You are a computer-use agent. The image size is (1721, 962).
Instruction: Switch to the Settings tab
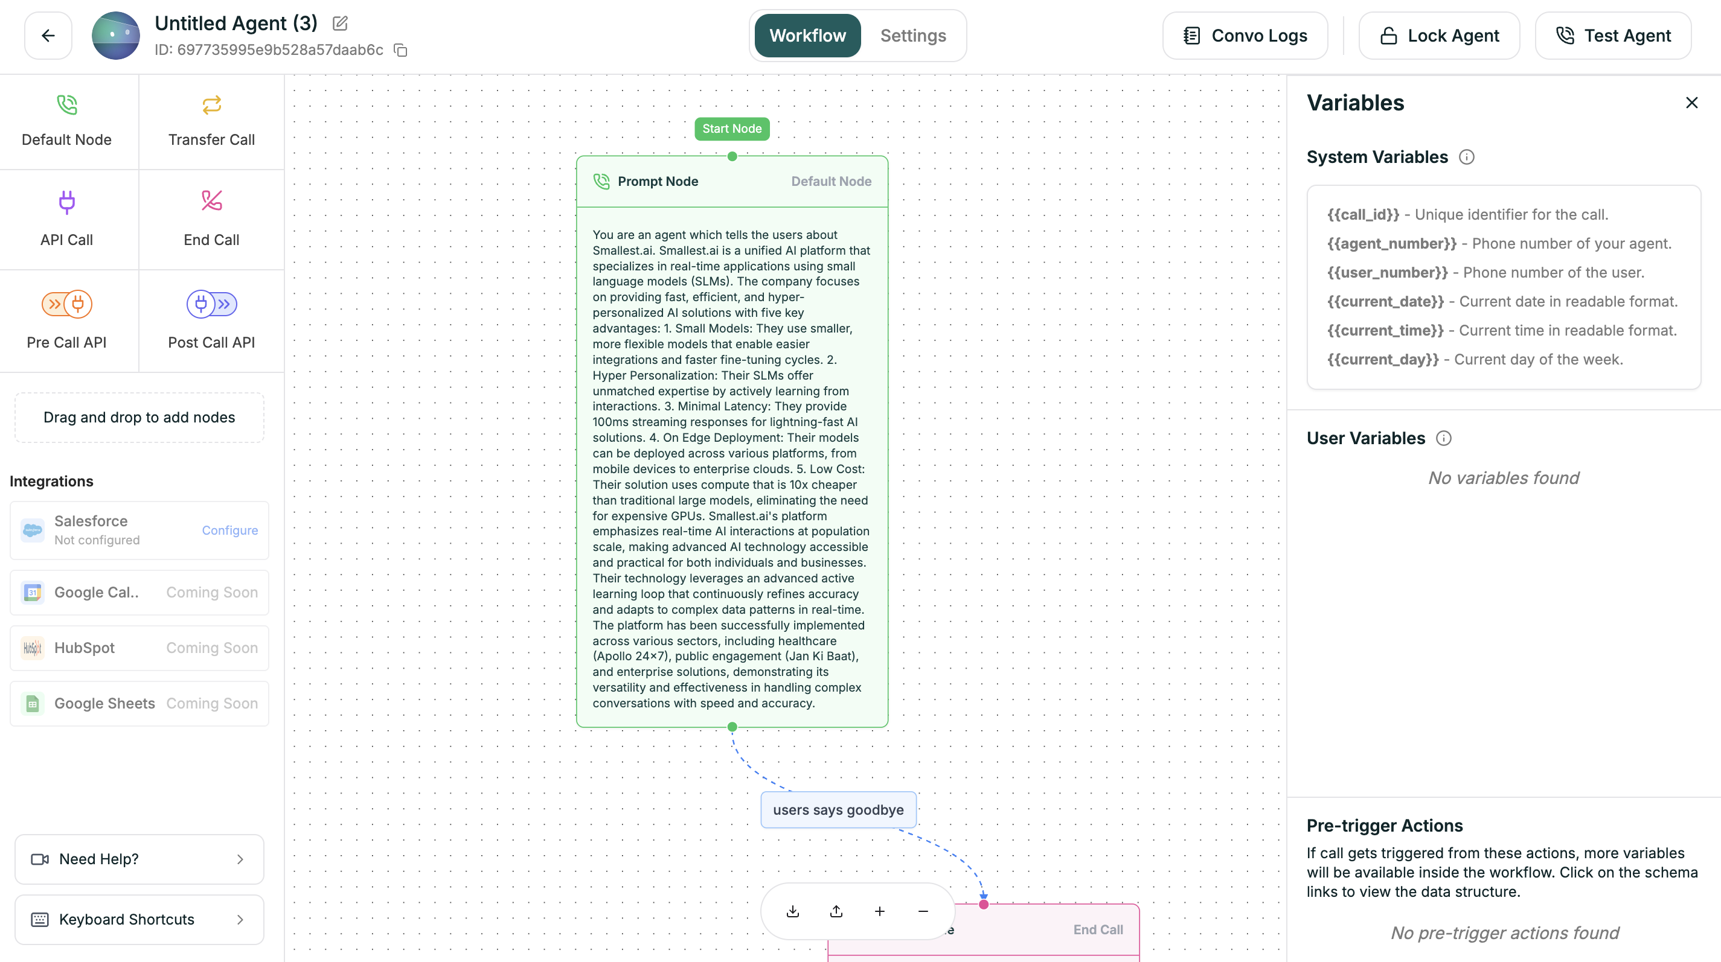coord(912,36)
